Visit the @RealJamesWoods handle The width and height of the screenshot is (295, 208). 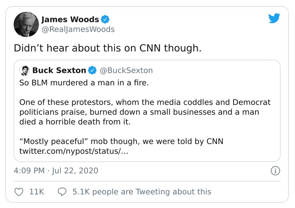tap(78, 29)
